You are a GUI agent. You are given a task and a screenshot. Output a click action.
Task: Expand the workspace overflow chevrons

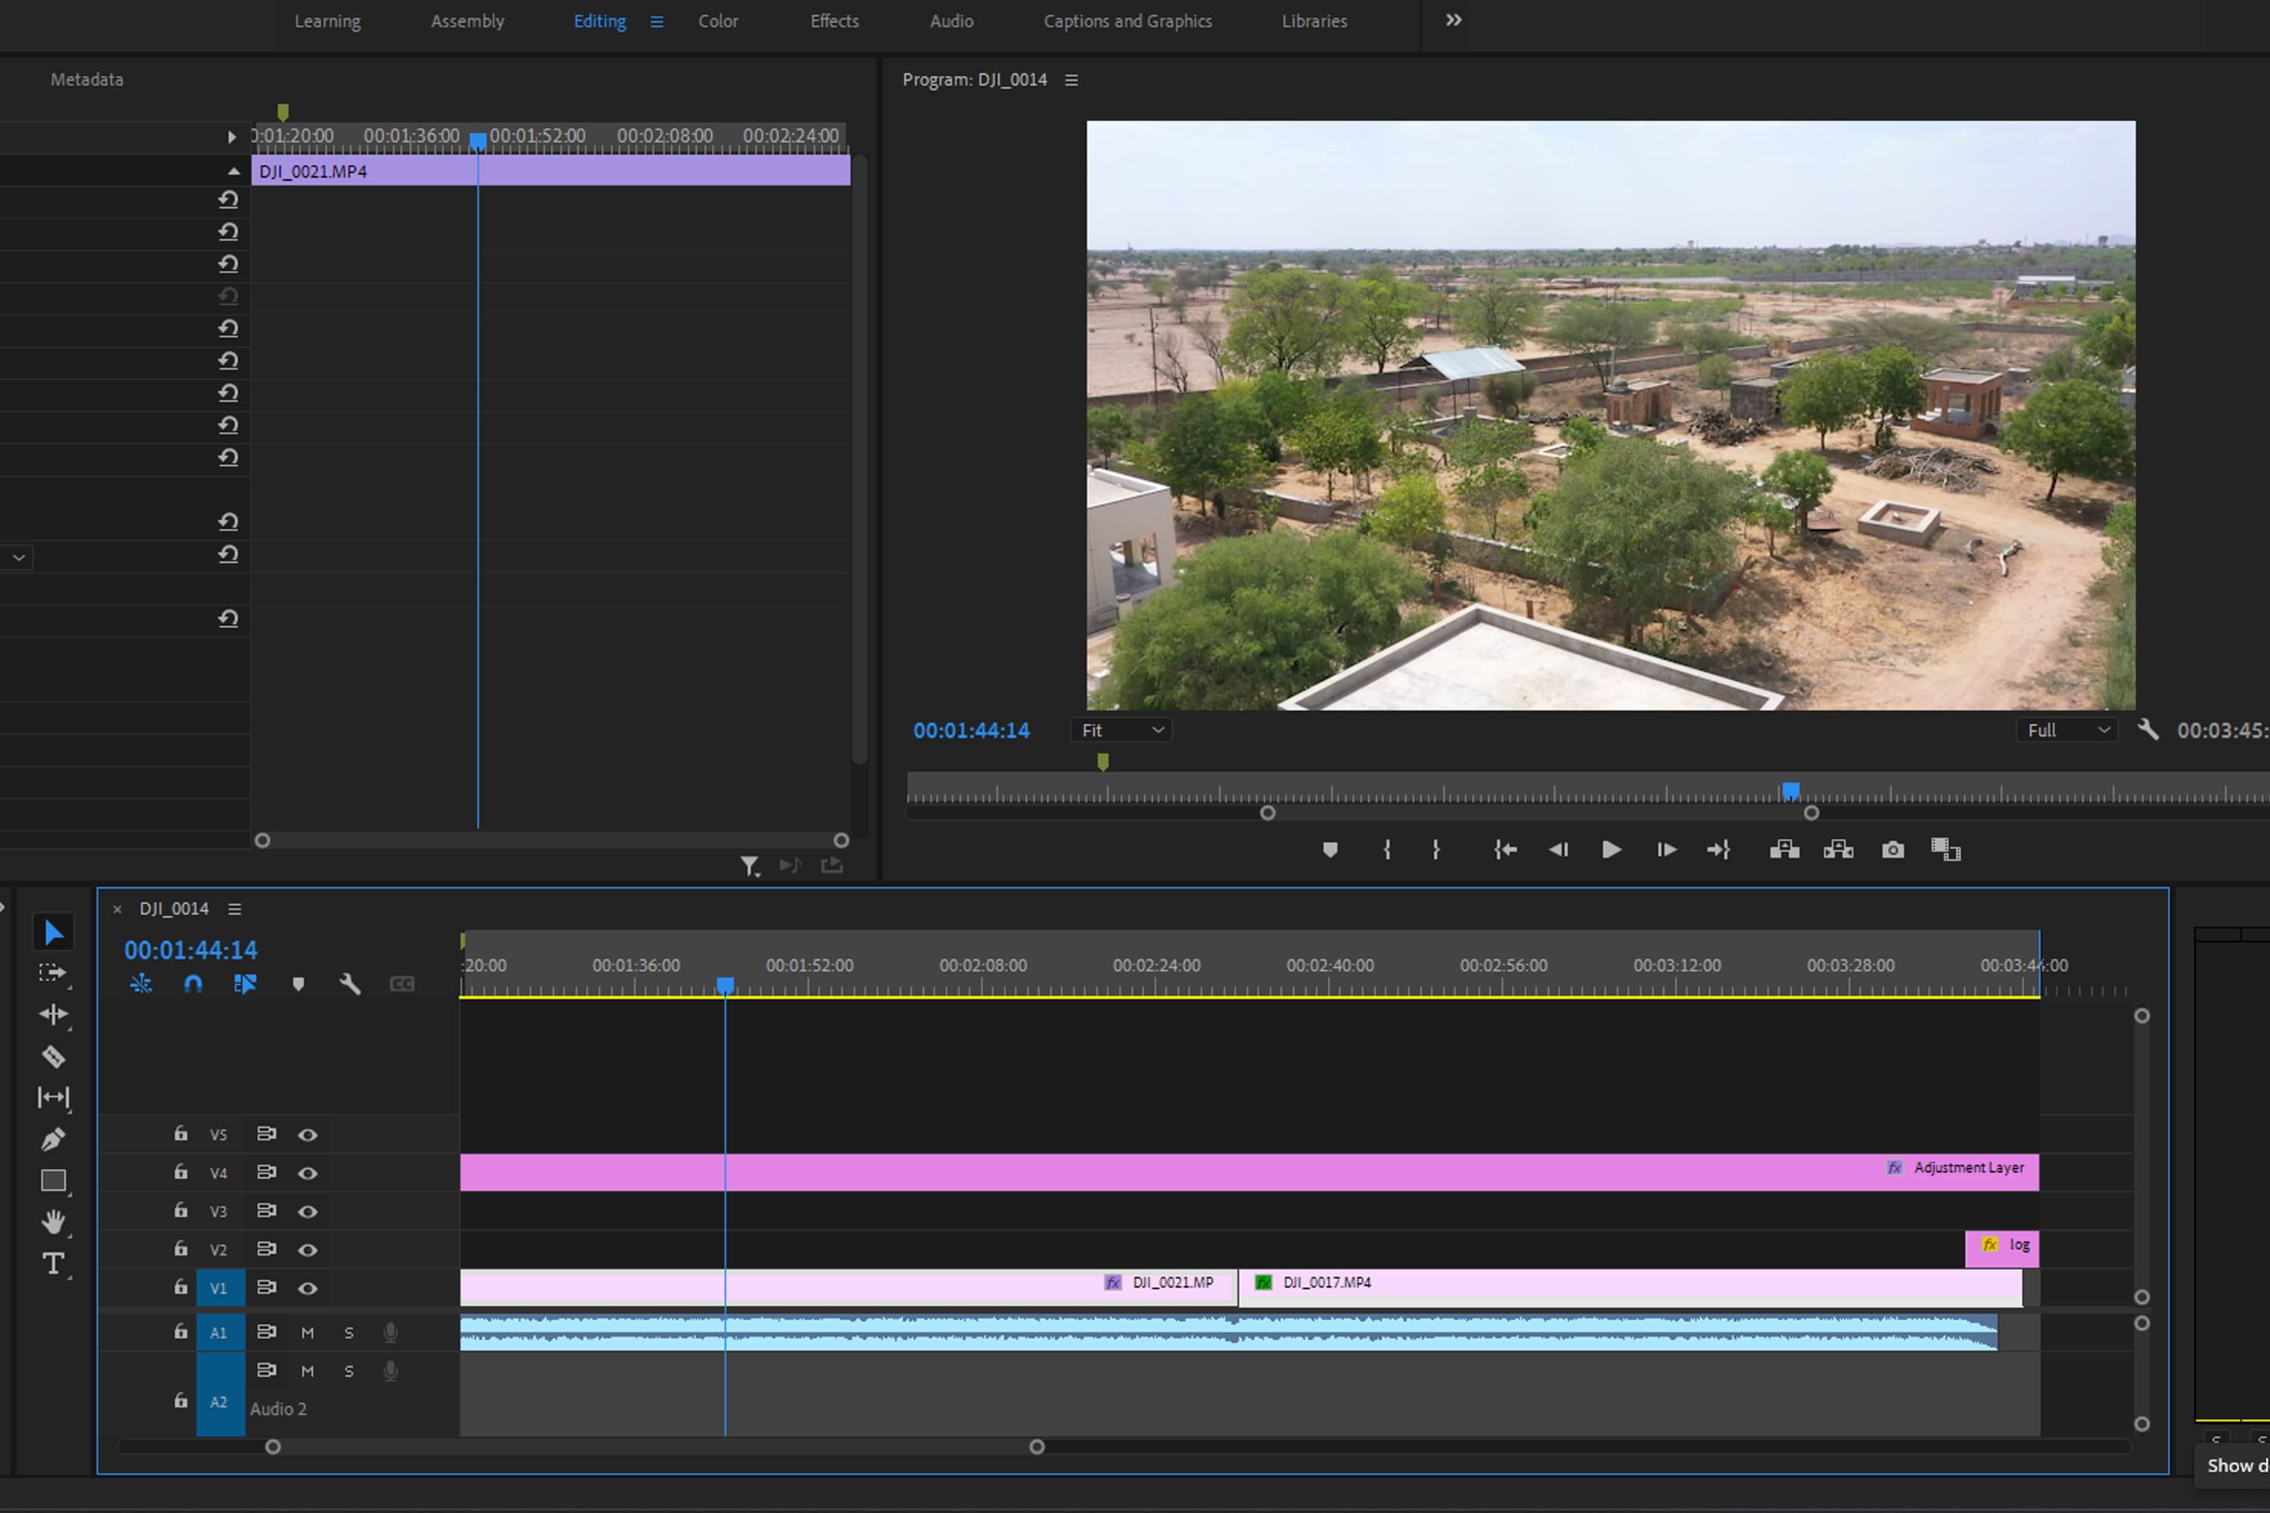pyautogui.click(x=1454, y=20)
